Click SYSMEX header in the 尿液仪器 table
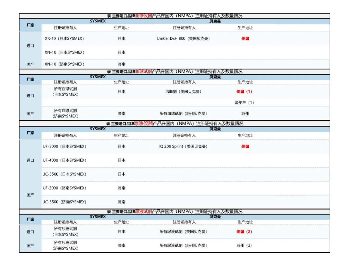The height and width of the screenshot is (265, 342). pos(98,129)
